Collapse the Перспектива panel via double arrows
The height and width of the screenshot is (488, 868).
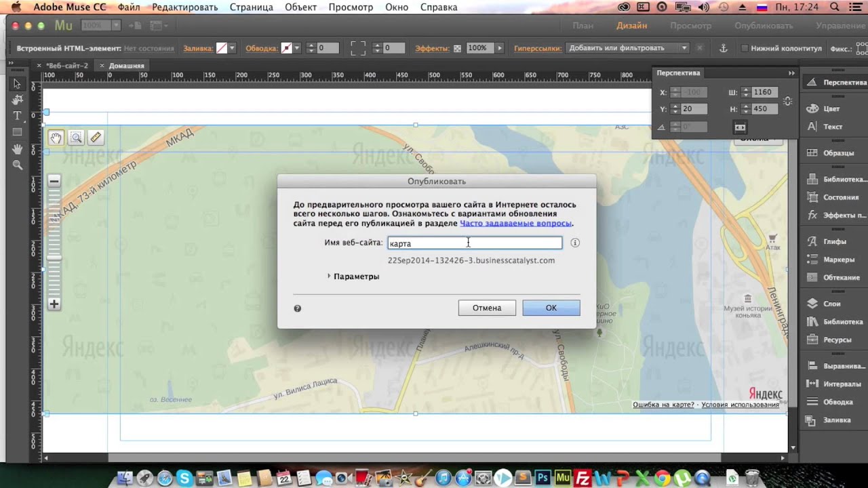click(x=791, y=73)
